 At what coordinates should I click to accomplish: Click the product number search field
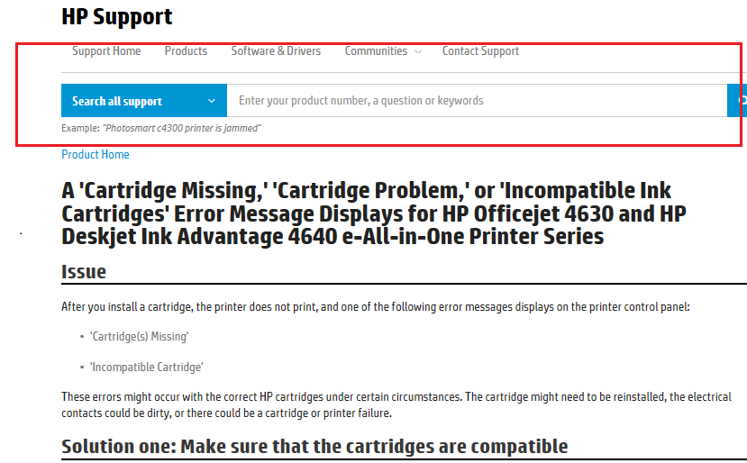click(x=477, y=101)
